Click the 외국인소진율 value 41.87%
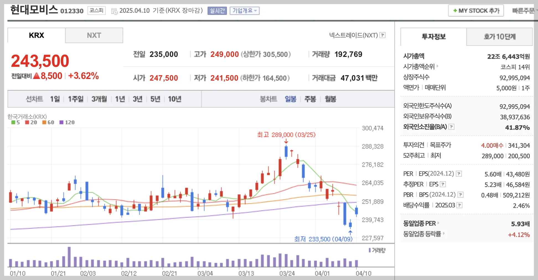The height and width of the screenshot is (280, 538). click(x=517, y=128)
